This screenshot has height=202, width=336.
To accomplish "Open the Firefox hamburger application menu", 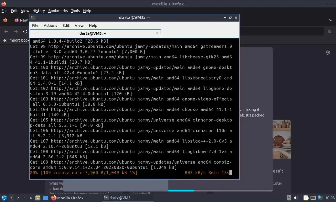I will [330, 31].
